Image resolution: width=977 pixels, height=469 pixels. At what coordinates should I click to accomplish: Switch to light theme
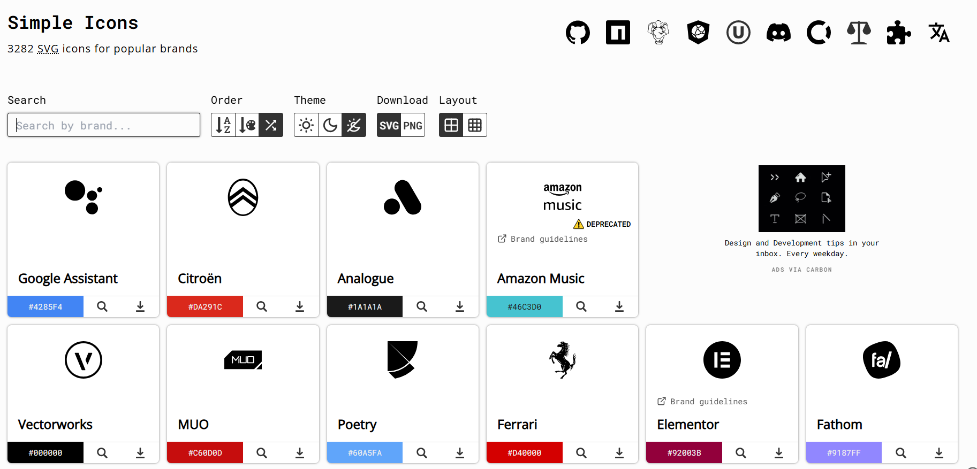(306, 125)
